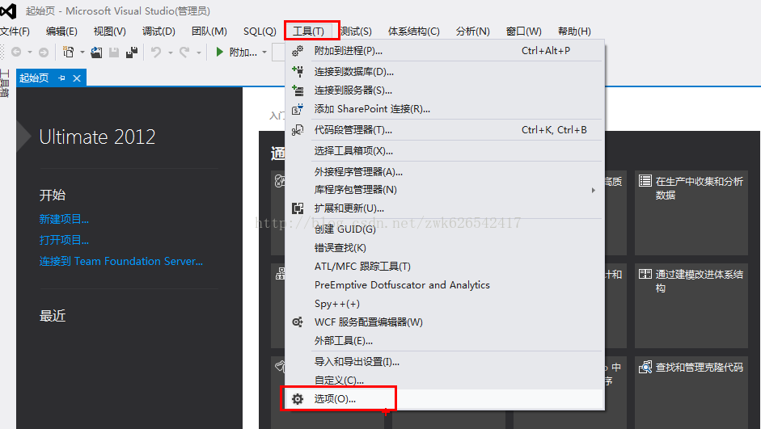The image size is (761, 429).
Task: Select ATL/MFC 跟踪工具(T) menu entry
Action: (x=445, y=267)
